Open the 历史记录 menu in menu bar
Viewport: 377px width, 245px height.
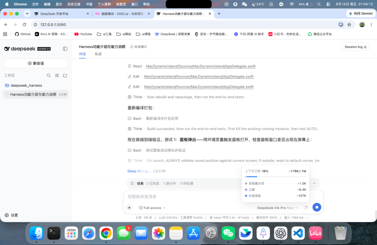tap(74, 4)
